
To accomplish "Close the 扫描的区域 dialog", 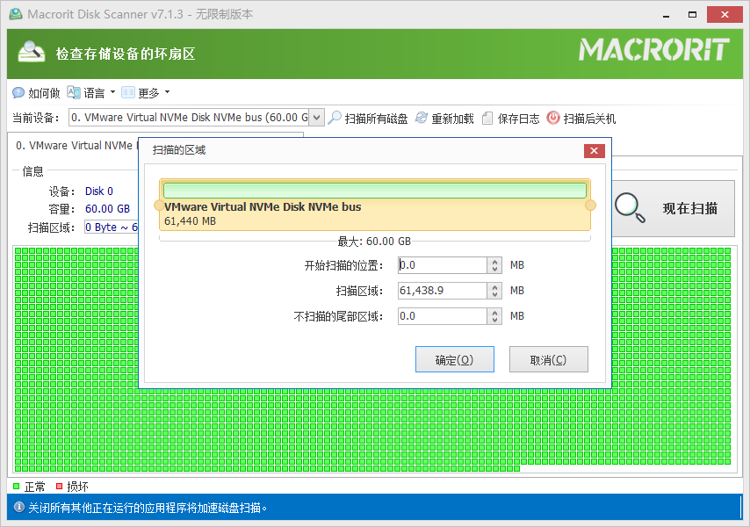I will [594, 151].
